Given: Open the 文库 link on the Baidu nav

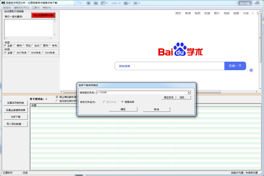Looking at the screenshot, I should [246, 13].
